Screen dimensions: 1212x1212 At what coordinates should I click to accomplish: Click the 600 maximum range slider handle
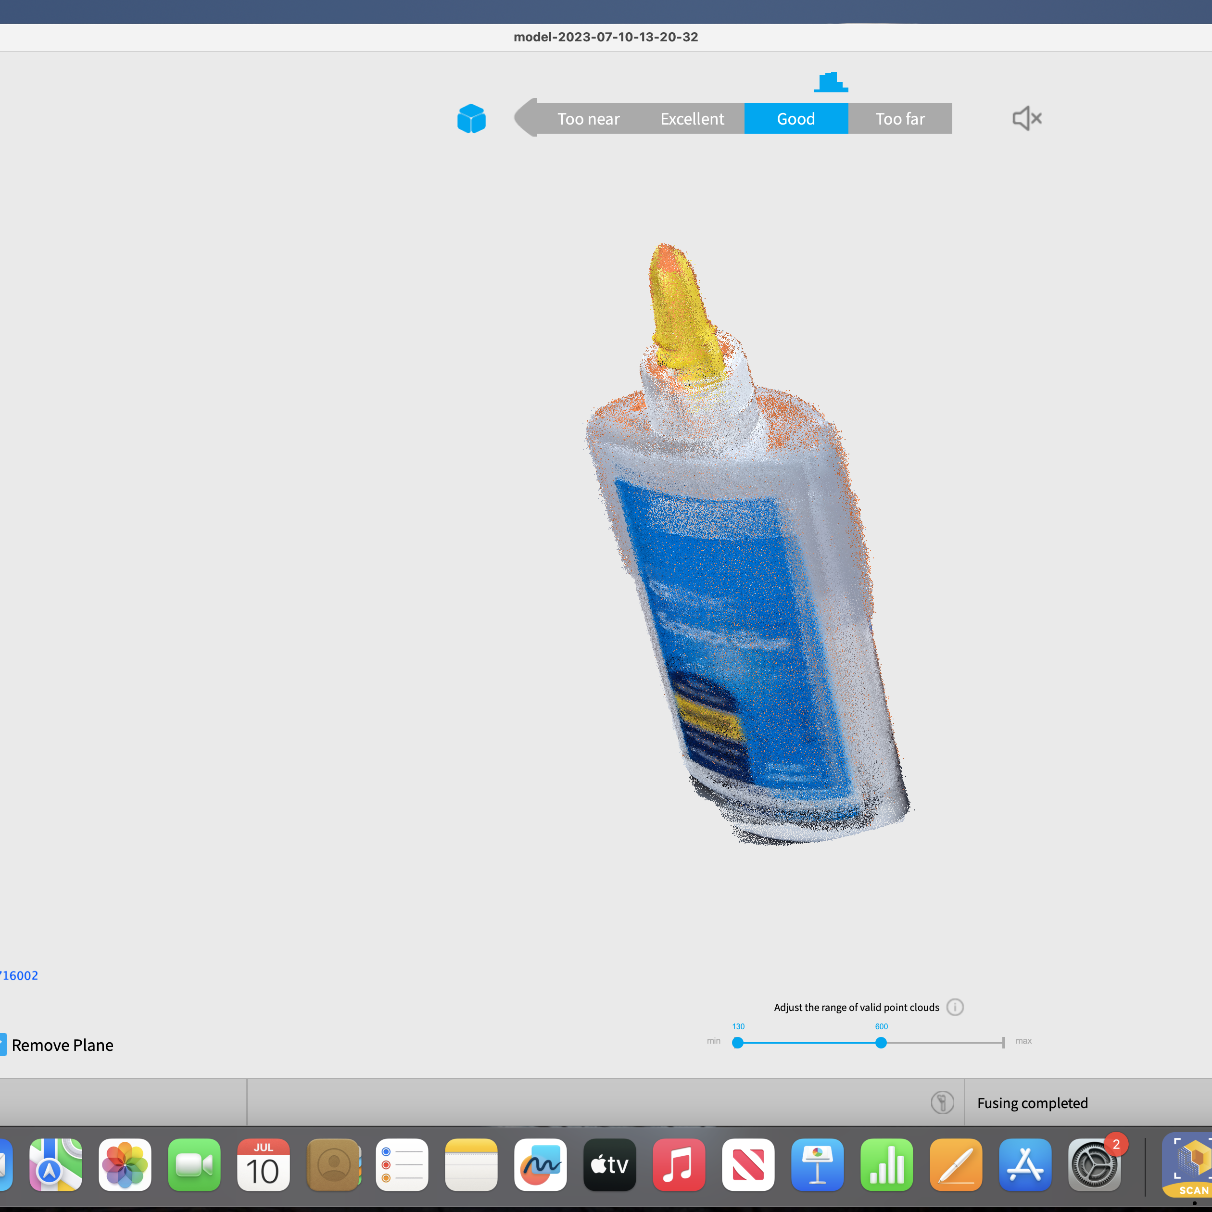click(881, 1043)
